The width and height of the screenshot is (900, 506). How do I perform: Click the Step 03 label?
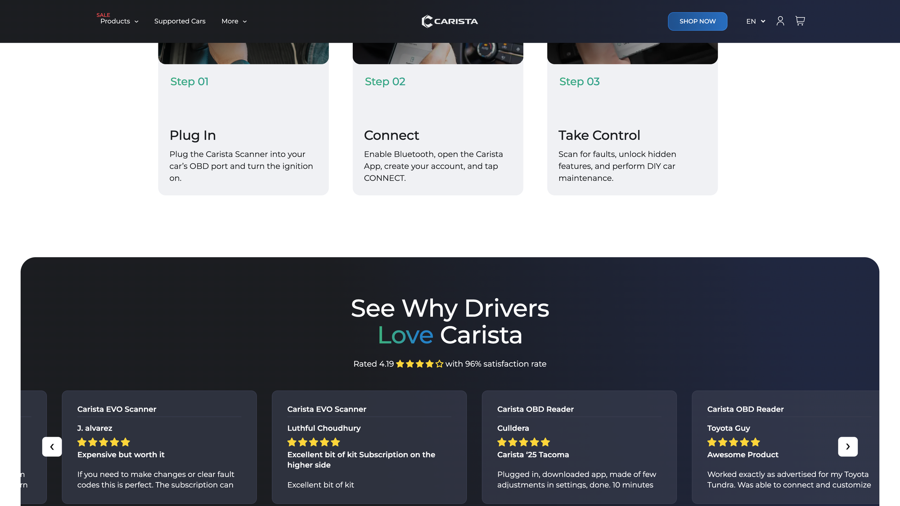click(580, 81)
